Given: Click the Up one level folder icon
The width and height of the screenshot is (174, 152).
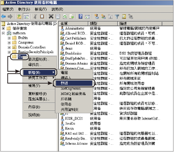Looking at the screenshot, I should point(19,17).
